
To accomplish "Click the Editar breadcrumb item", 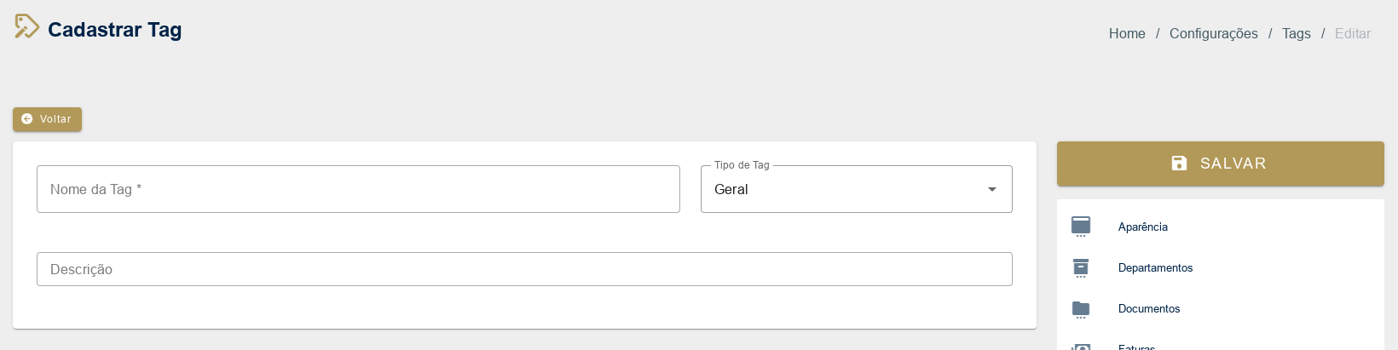I will pos(1353,33).
